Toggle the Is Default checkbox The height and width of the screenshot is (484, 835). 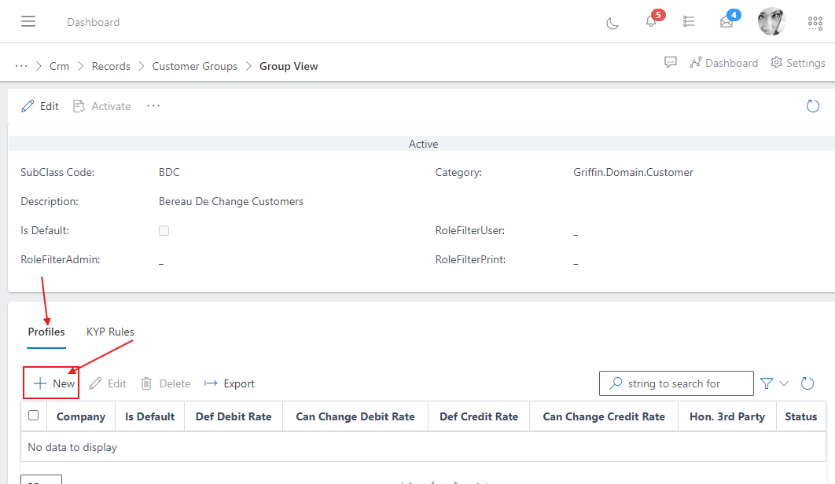coord(164,230)
